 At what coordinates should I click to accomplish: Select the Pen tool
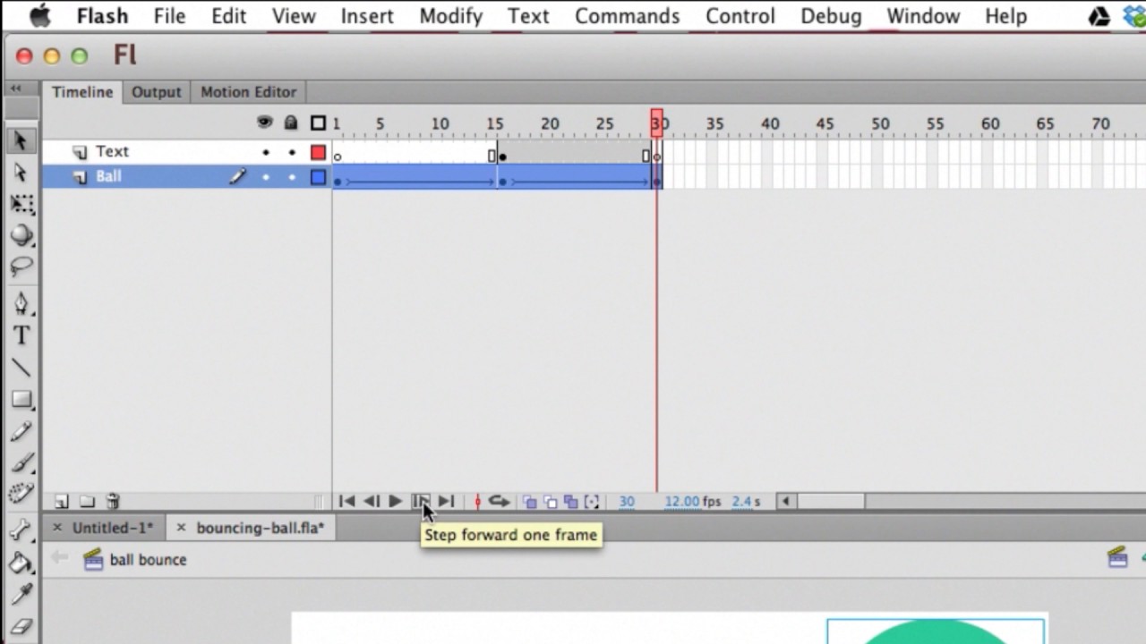21,303
